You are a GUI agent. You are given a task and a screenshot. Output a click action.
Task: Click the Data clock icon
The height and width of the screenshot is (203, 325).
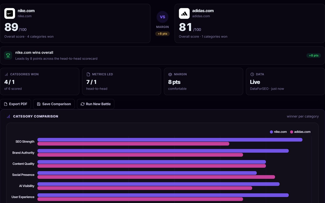point(252,74)
